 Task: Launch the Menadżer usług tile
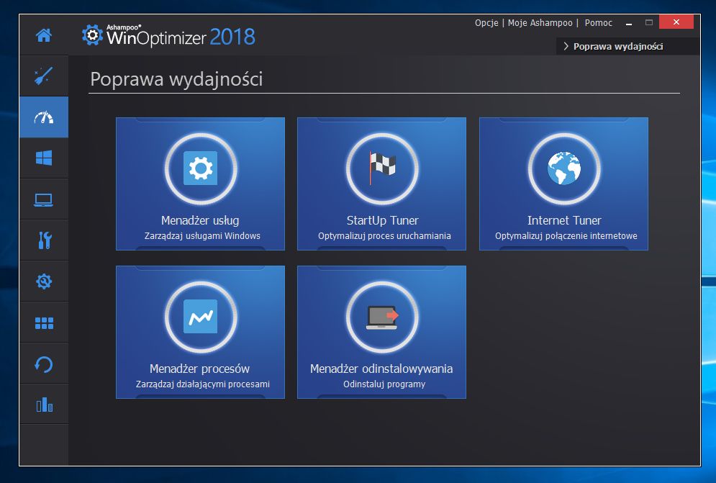[x=201, y=184]
